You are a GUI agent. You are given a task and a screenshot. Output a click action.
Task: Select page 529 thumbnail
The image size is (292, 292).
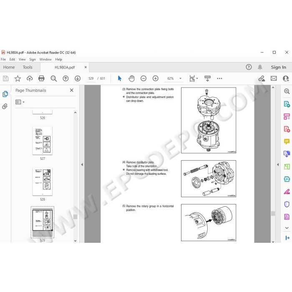42,222
